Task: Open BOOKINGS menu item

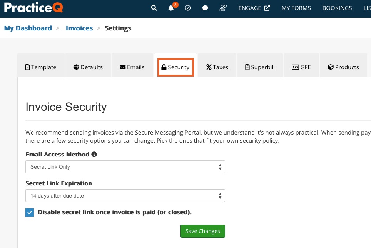Action: (x=337, y=8)
